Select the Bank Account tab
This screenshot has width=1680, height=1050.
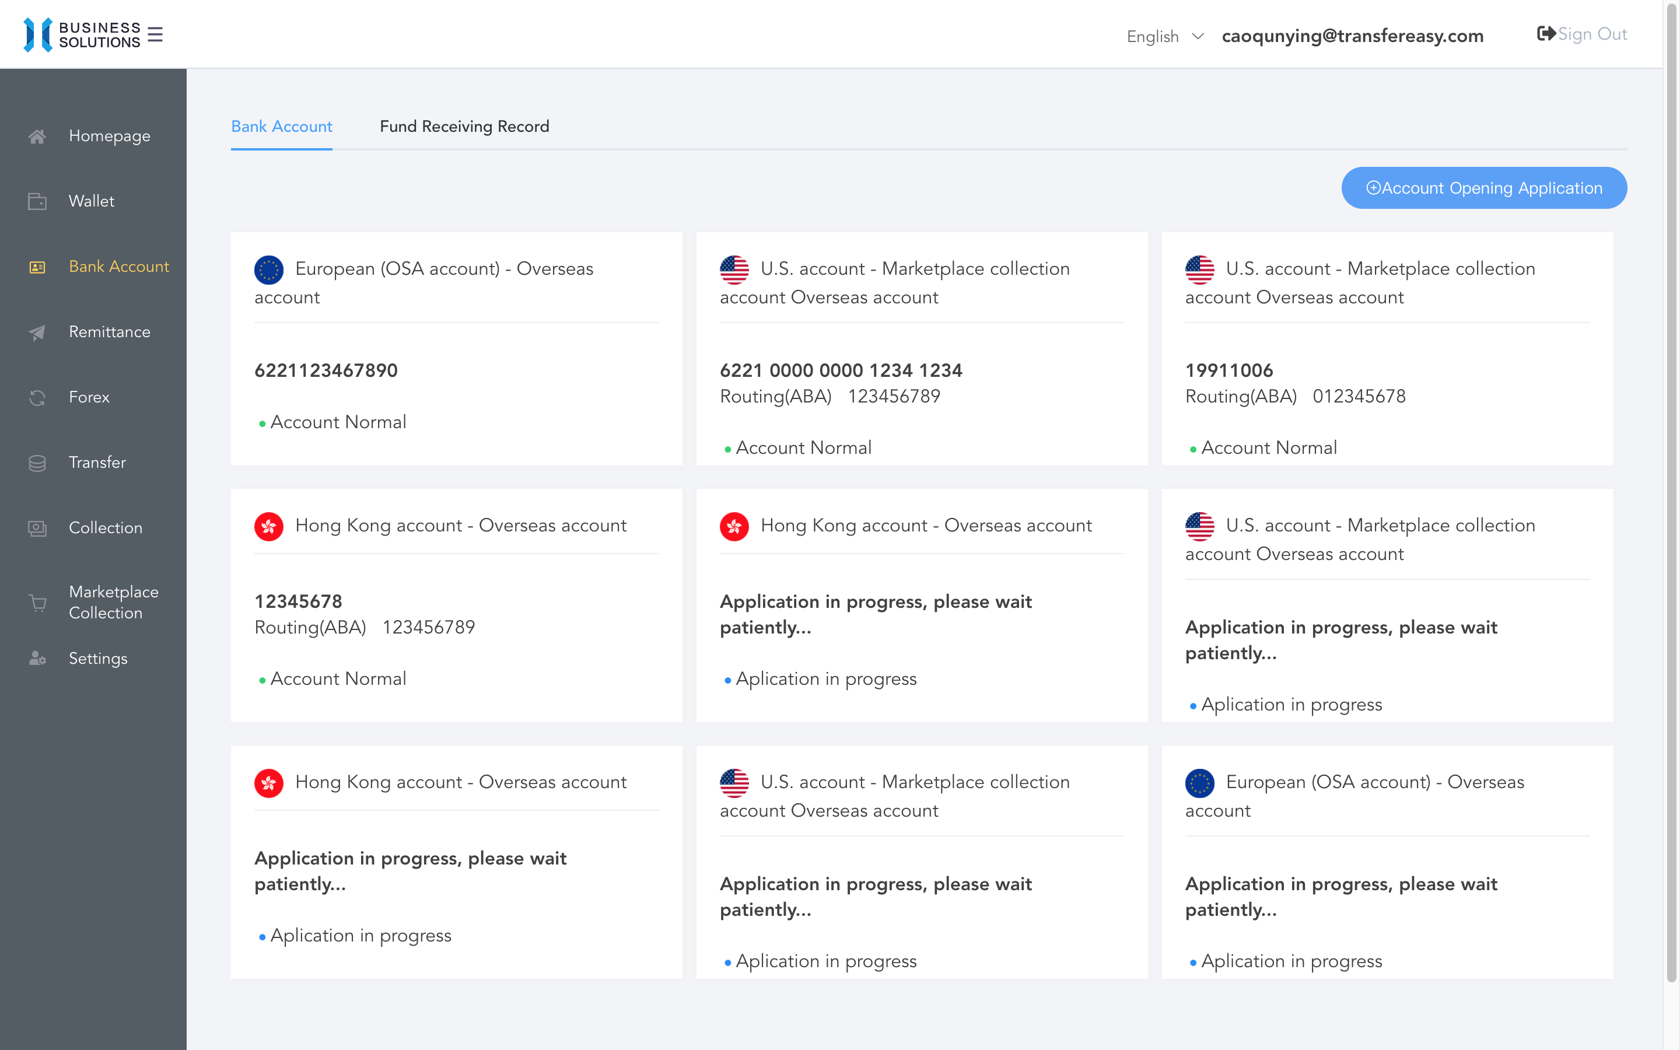tap(281, 127)
